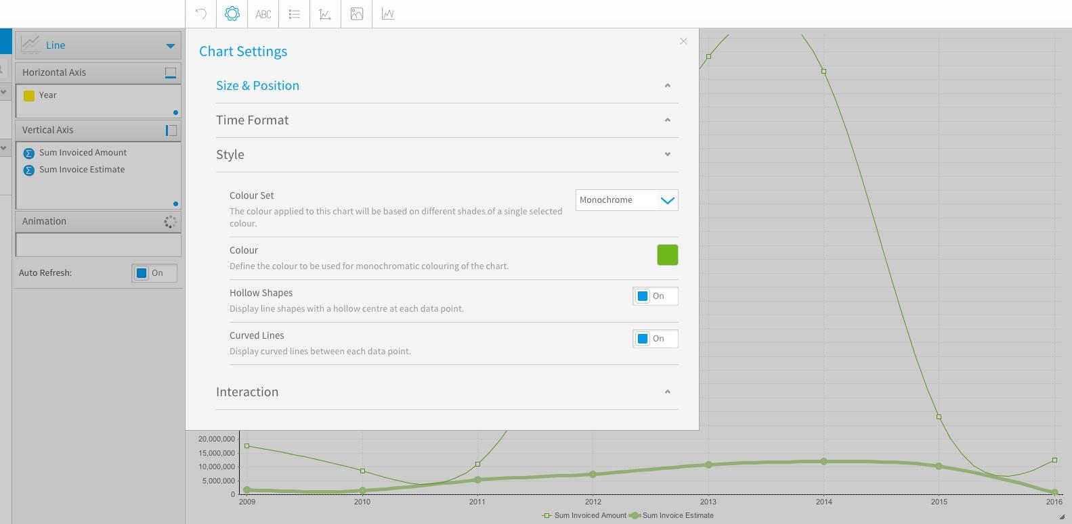Click the Curved Lines label

(257, 335)
